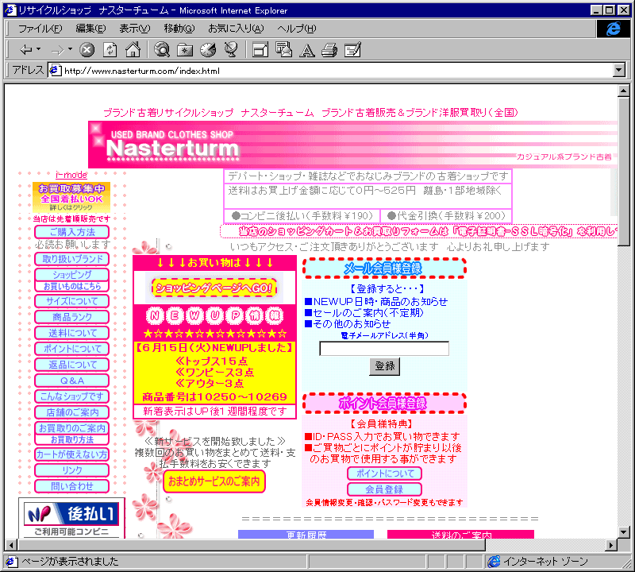The image size is (635, 572).
Task: Click the Q&A sidebar button
Action: coord(72,381)
